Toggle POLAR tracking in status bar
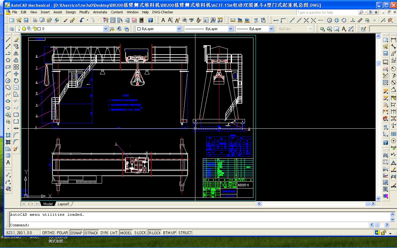The width and height of the screenshot is (397, 248). [x=62, y=233]
